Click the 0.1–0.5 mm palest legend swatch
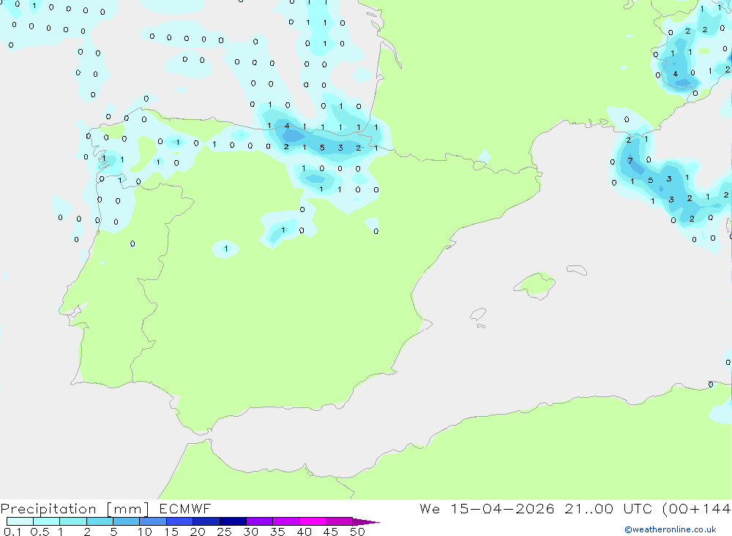This screenshot has height=536, width=732. click(20, 521)
